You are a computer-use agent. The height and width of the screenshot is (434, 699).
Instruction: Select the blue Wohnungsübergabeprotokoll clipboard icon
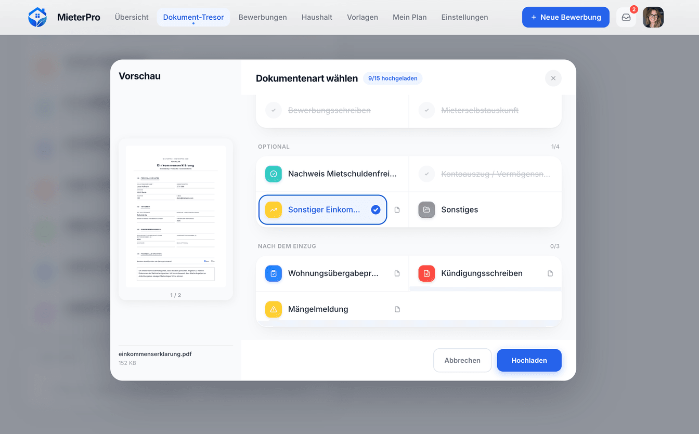274,273
